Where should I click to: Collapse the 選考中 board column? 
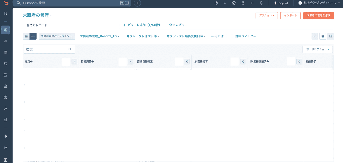coord(75,61)
